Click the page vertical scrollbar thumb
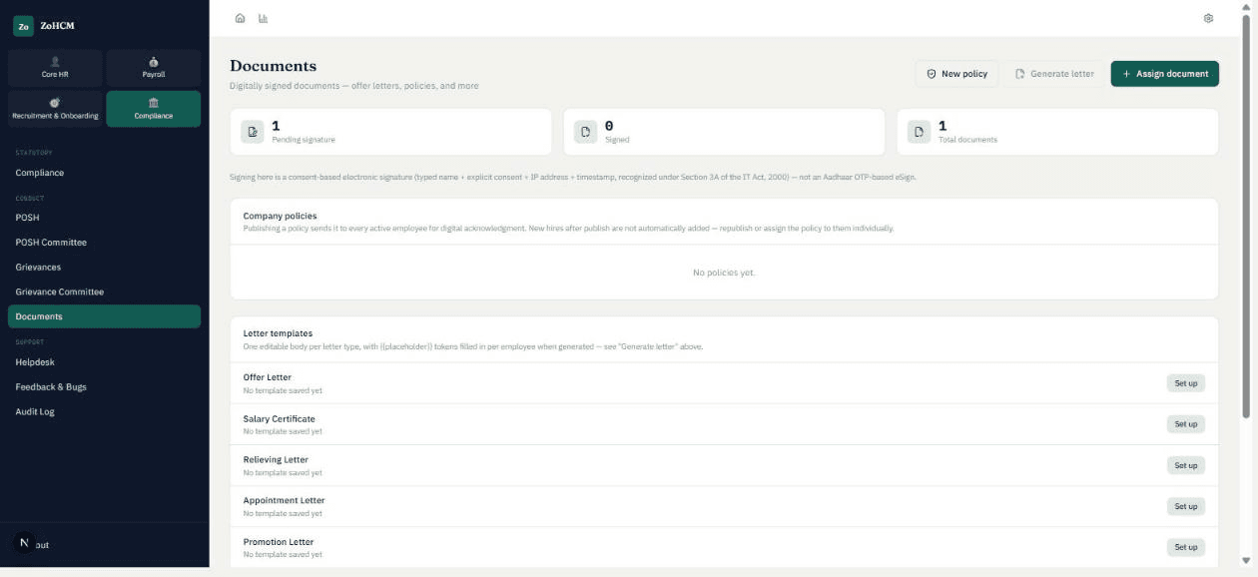This screenshot has height=577, width=1258. [1245, 215]
